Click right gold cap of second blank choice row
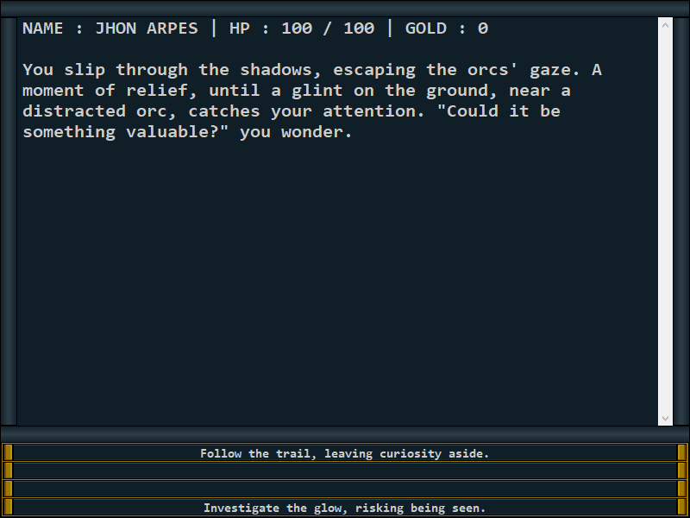 (681, 471)
